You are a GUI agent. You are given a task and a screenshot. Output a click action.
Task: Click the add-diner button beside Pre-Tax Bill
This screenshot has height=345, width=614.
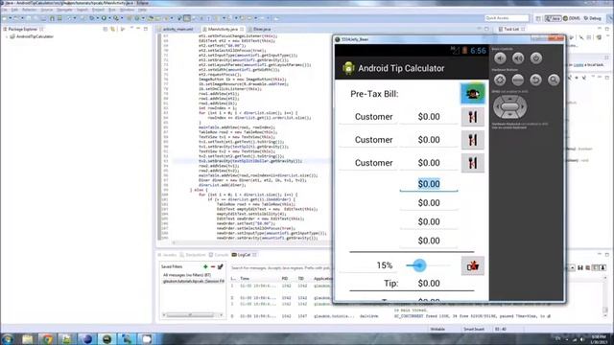(473, 94)
